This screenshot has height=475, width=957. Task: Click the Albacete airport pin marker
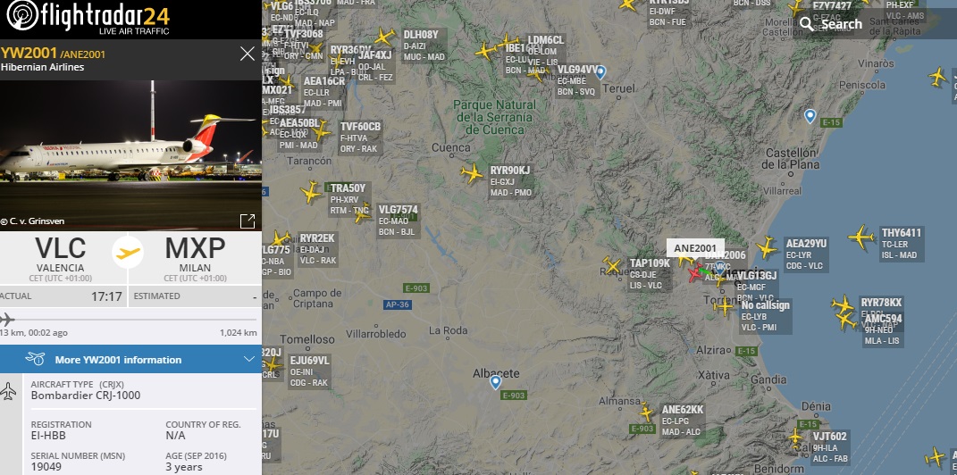coord(496,382)
